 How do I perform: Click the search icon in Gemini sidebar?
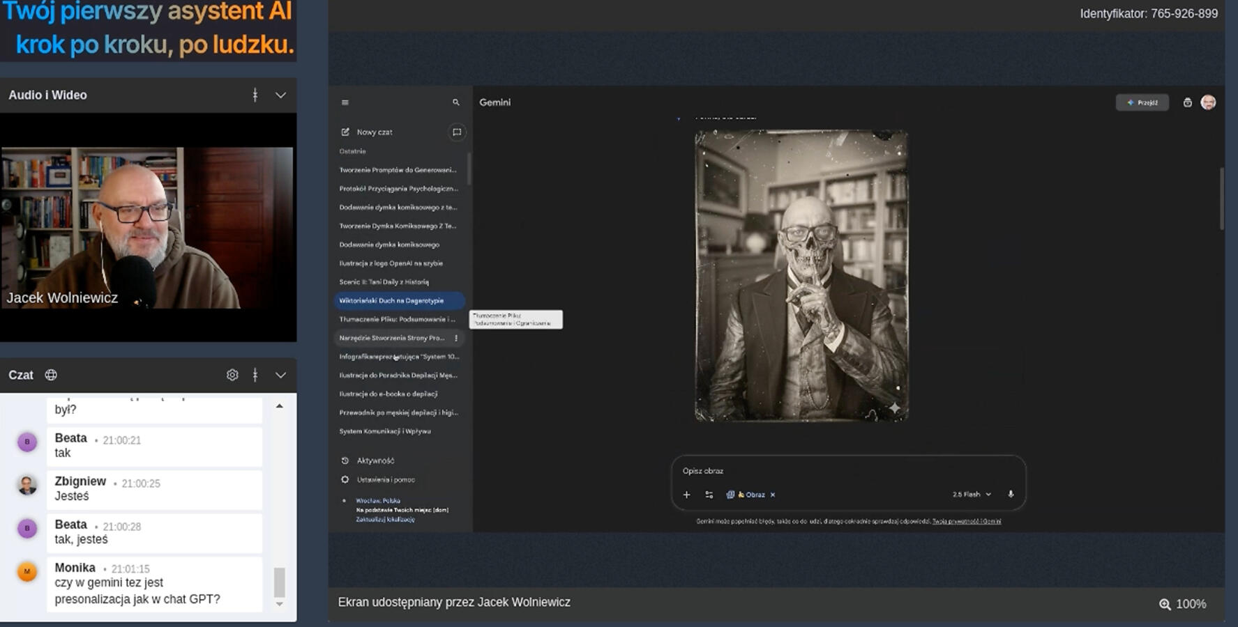[456, 102]
